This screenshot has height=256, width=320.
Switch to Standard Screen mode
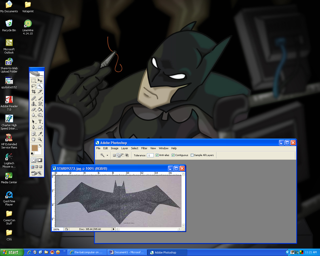pos(32,167)
